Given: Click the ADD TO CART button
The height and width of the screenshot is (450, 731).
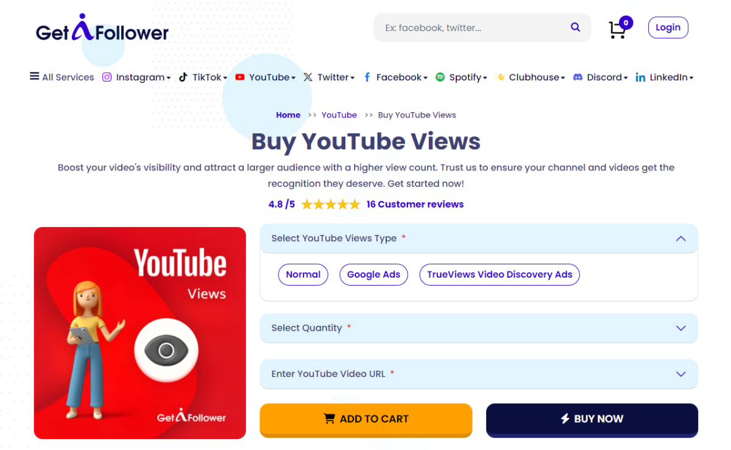Looking at the screenshot, I should coord(365,419).
